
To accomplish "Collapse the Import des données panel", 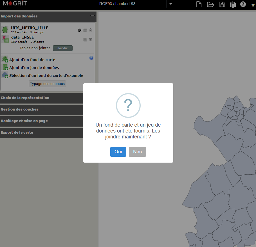I will (x=92, y=16).
